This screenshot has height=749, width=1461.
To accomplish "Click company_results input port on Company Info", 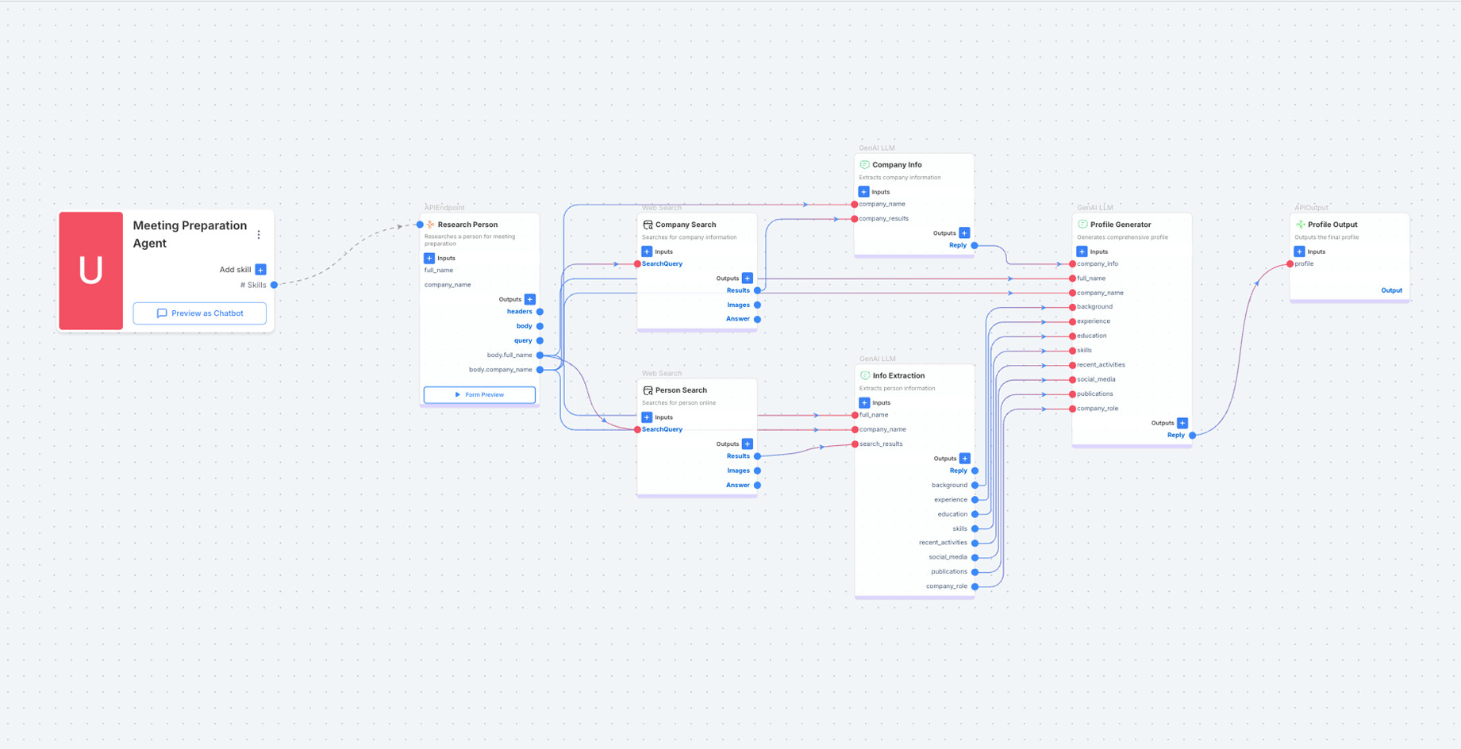I will point(855,219).
